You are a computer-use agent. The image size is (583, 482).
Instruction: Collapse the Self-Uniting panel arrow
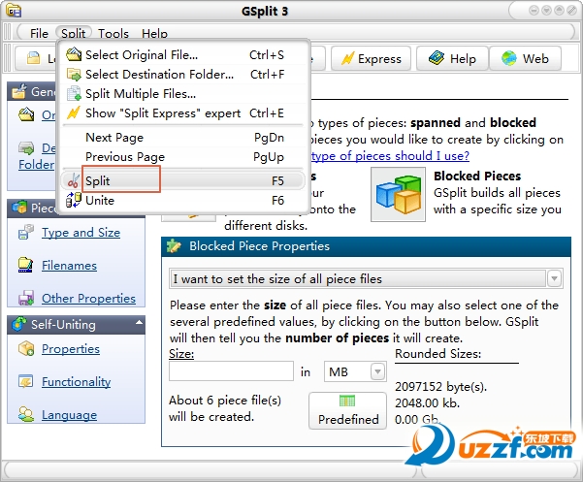pos(139,323)
